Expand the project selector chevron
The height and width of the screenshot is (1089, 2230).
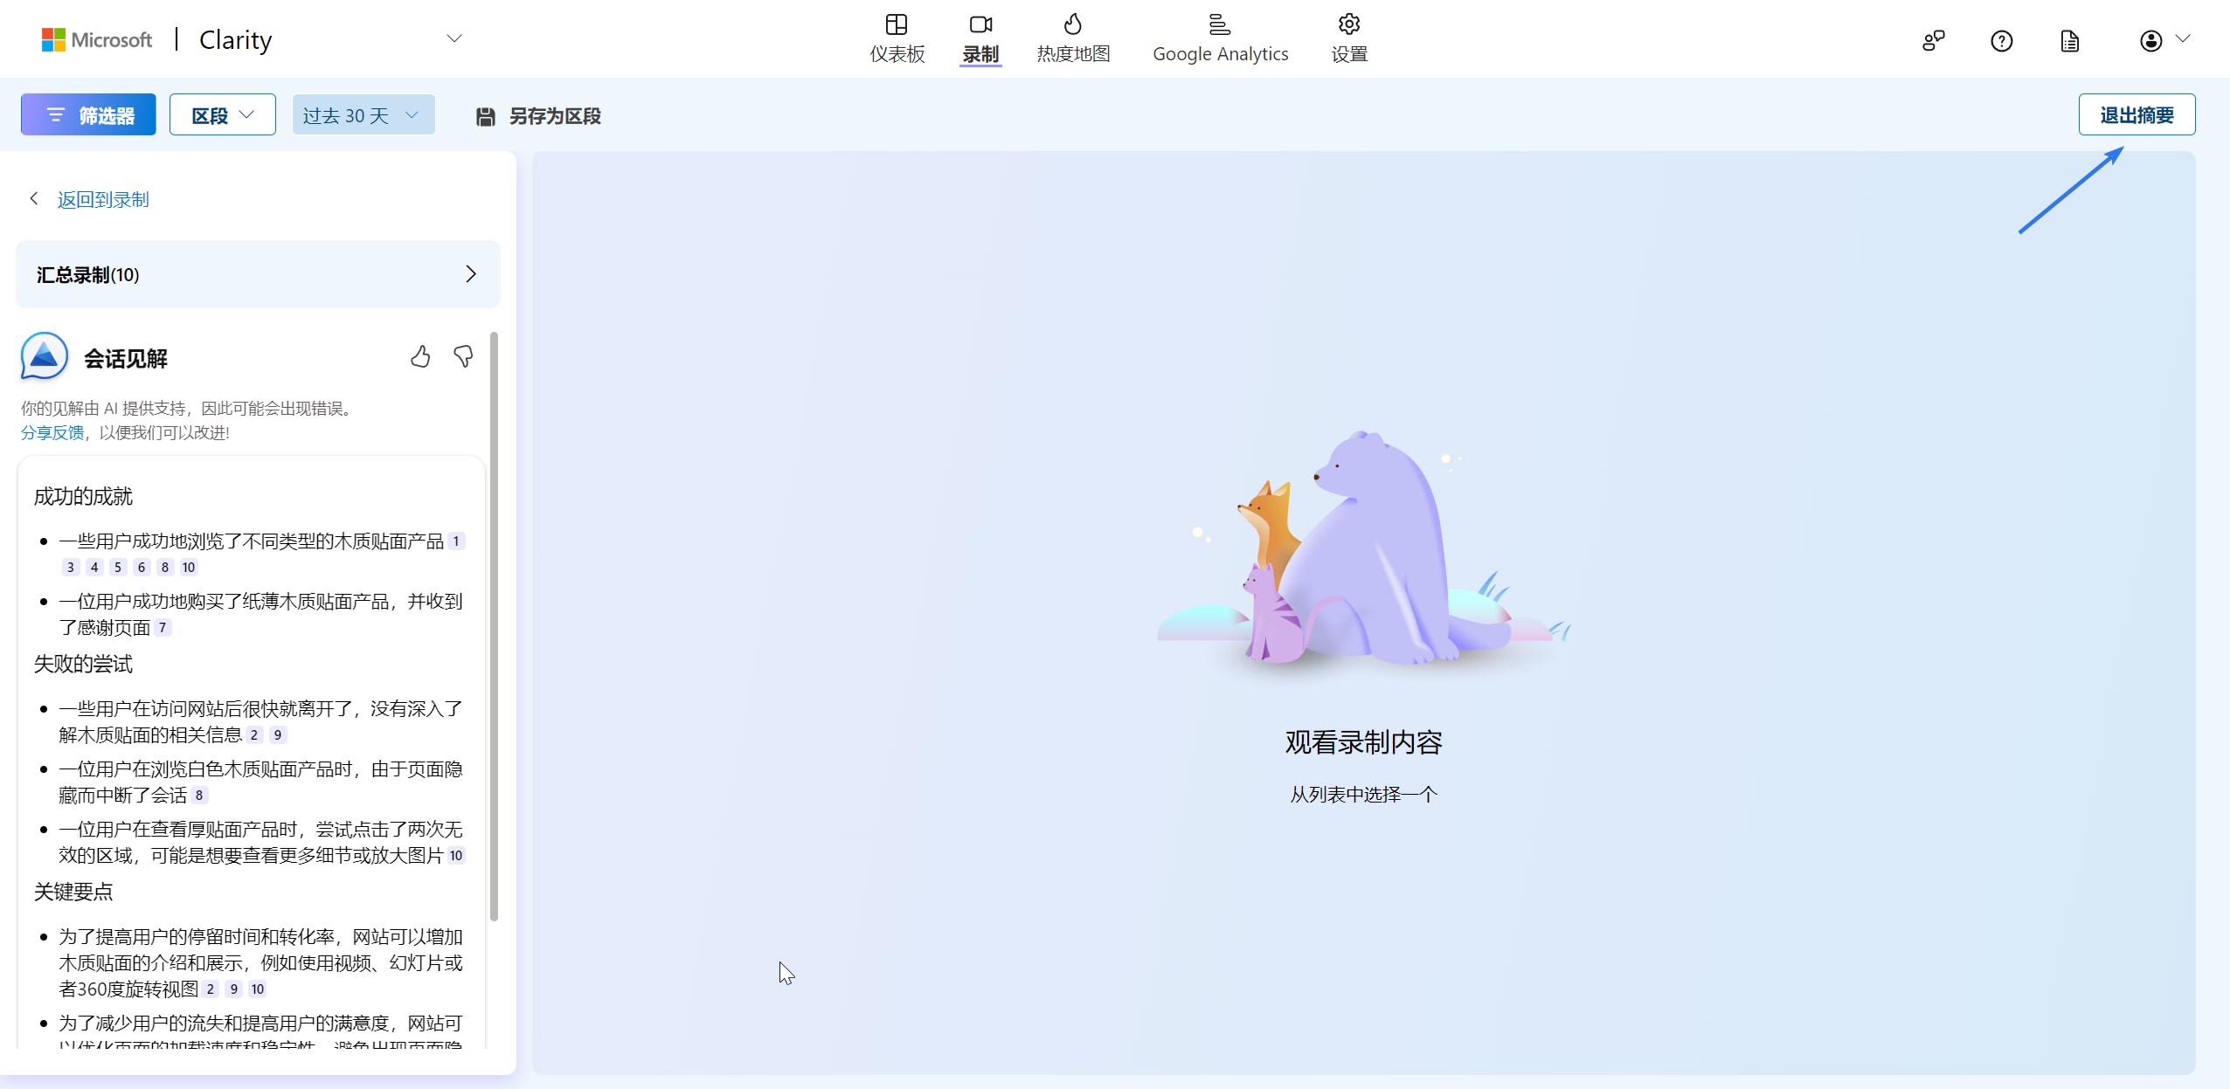pos(454,38)
